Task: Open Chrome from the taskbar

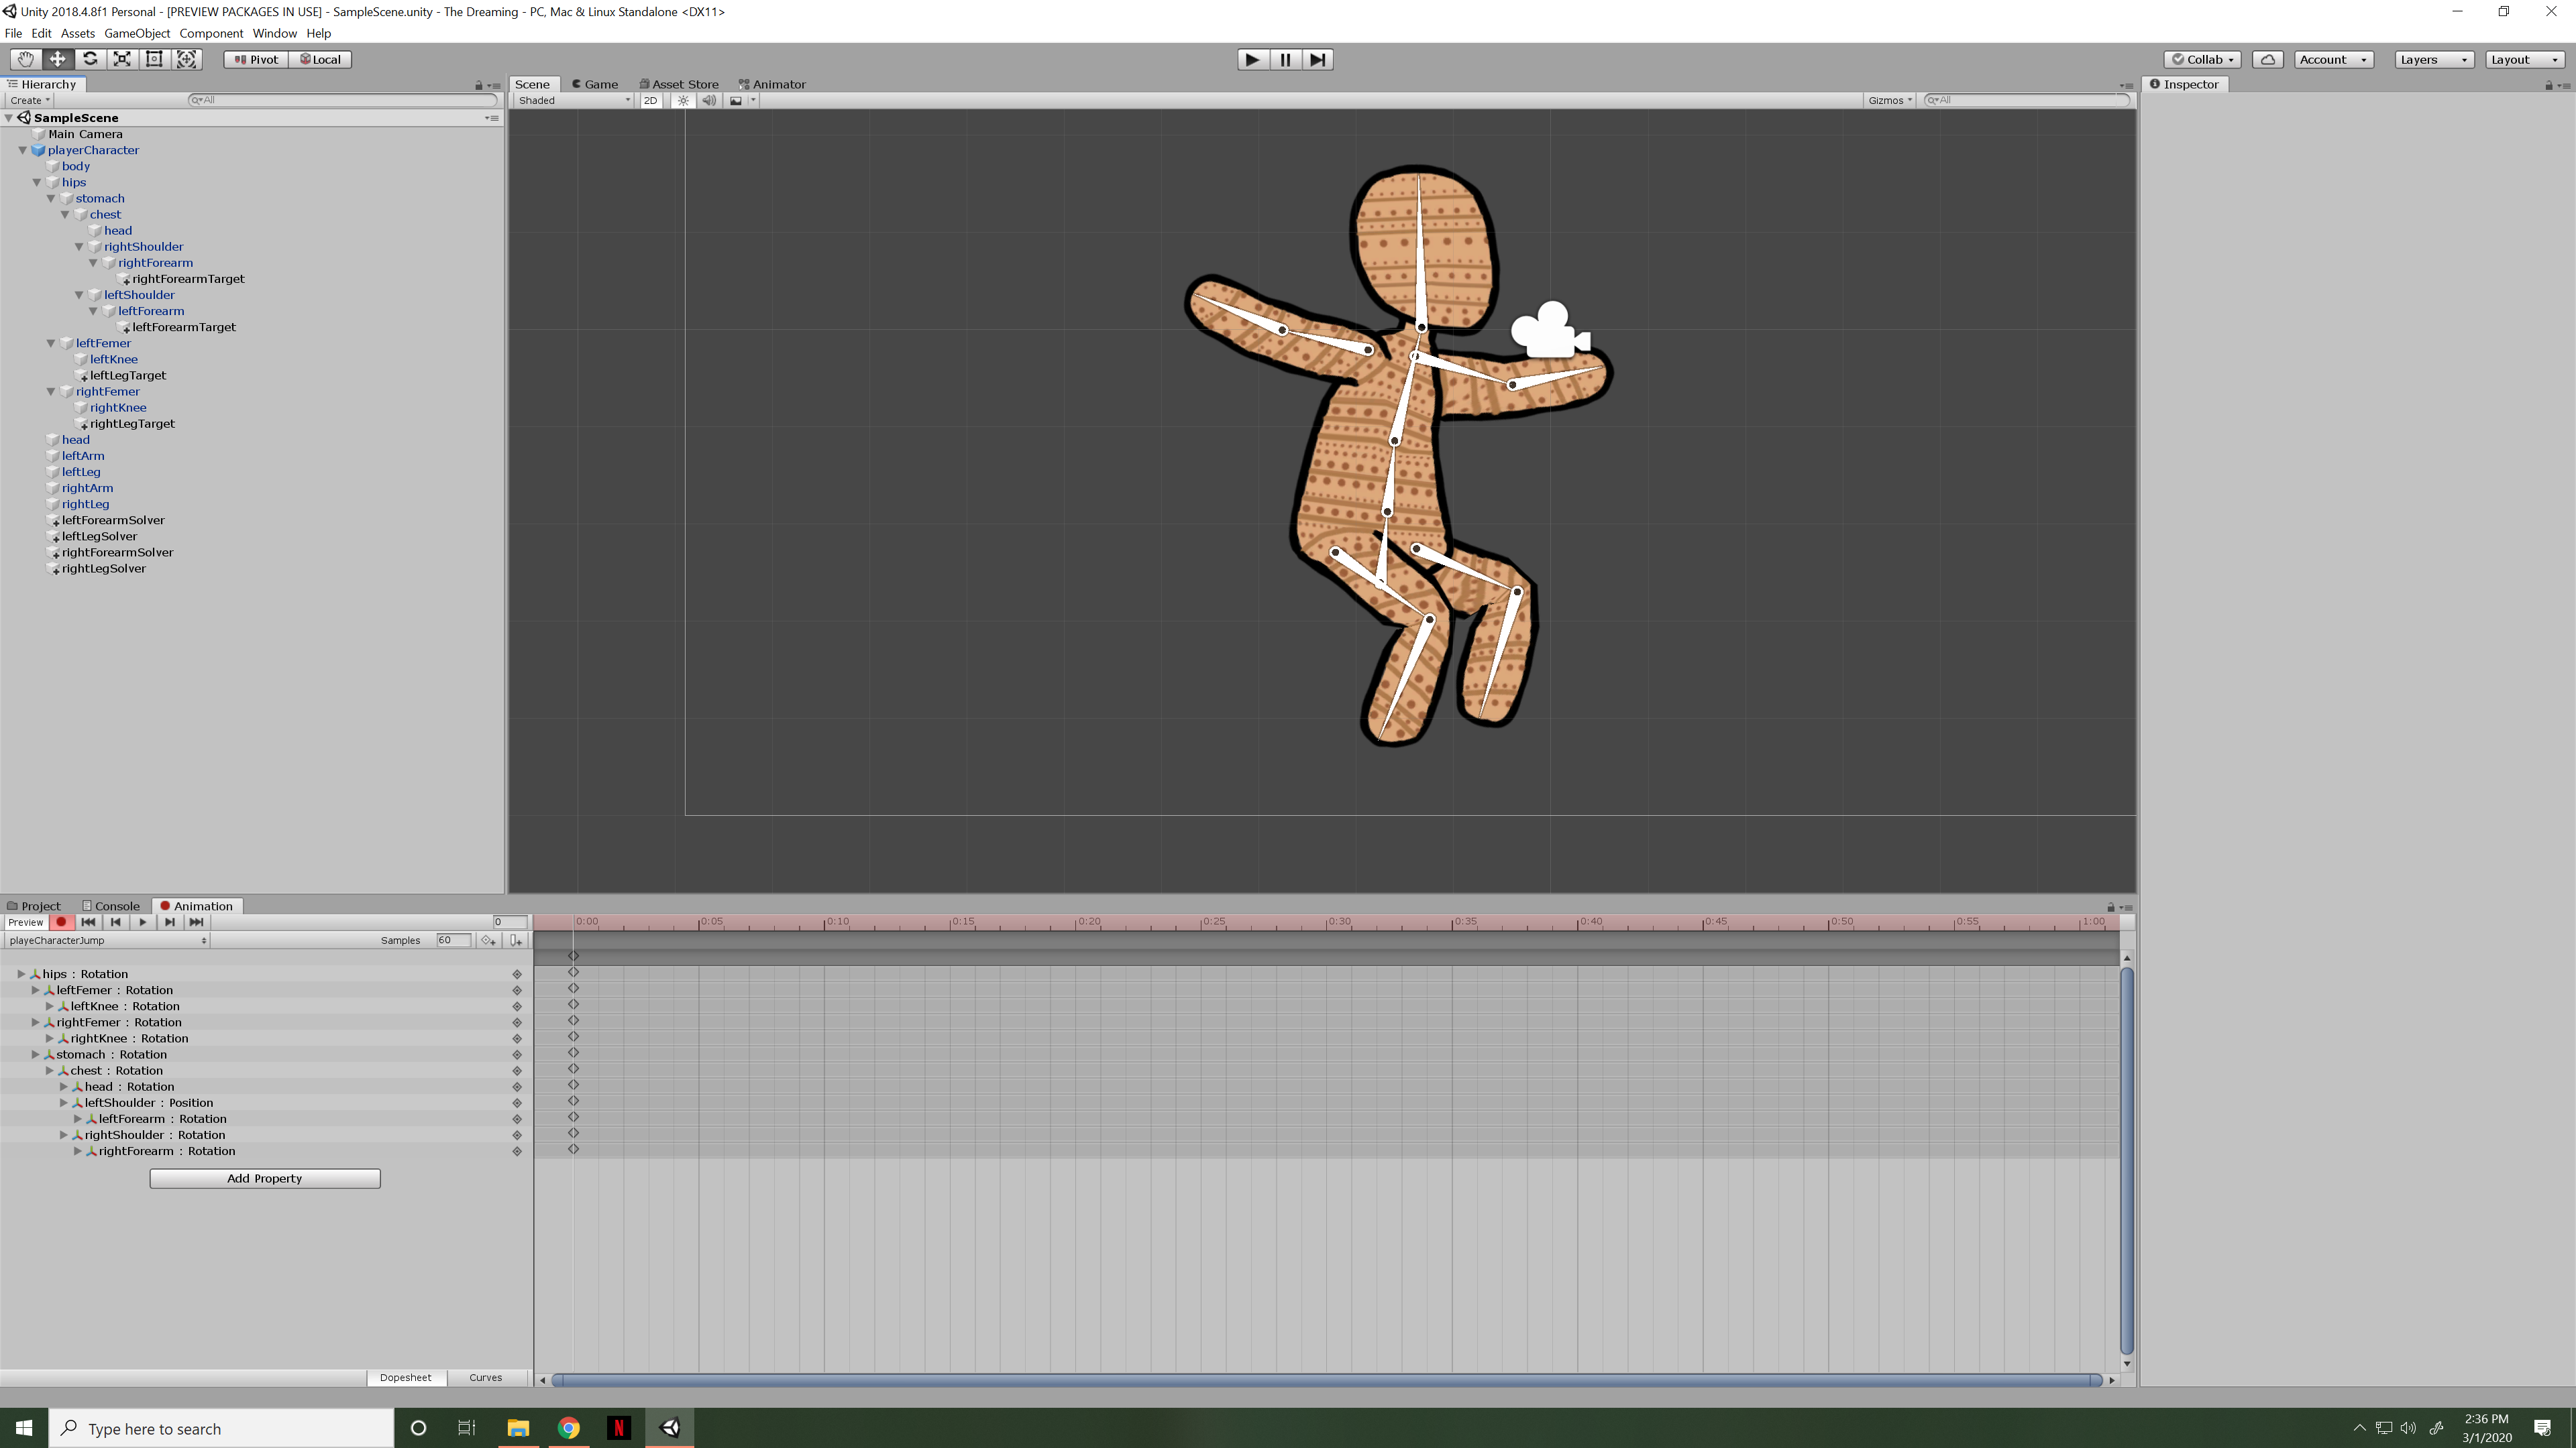Action: click(568, 1428)
